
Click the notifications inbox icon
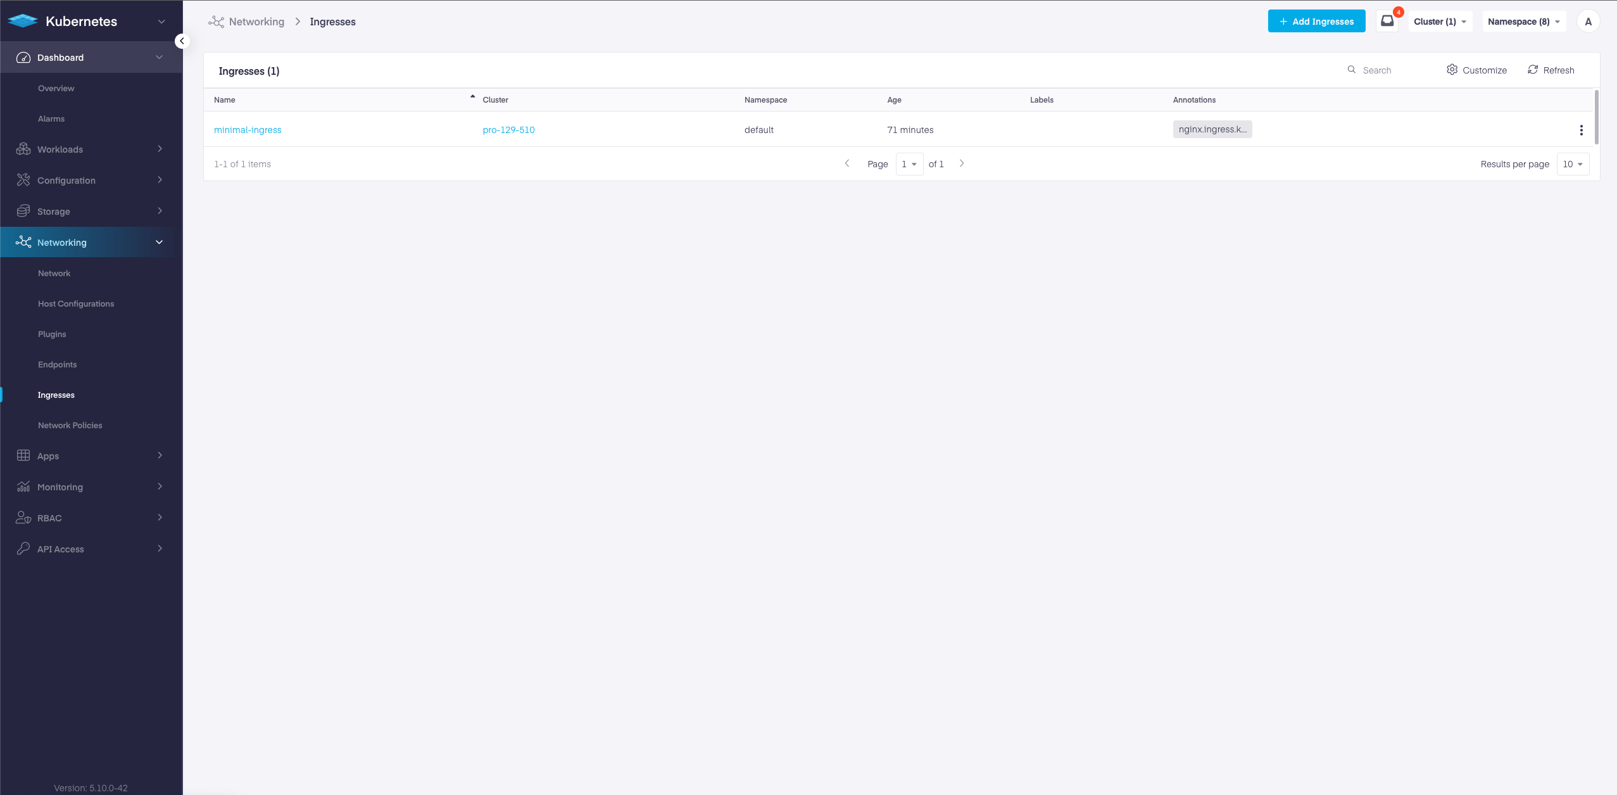[x=1387, y=21]
